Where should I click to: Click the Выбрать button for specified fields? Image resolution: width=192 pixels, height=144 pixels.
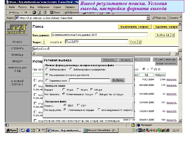click(x=118, y=80)
